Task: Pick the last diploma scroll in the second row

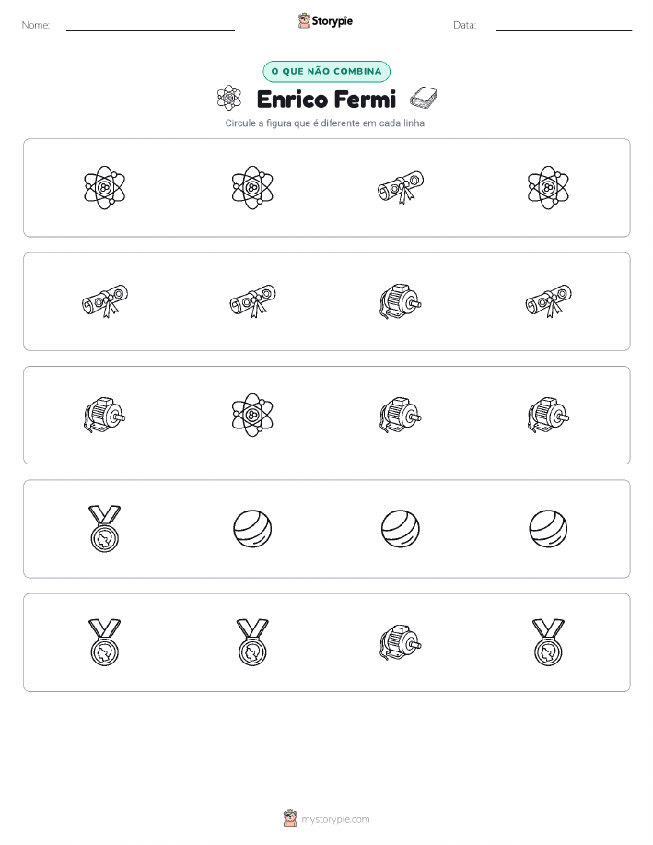Action: tap(548, 301)
